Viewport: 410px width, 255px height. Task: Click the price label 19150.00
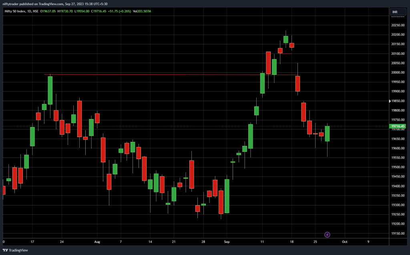398,233
